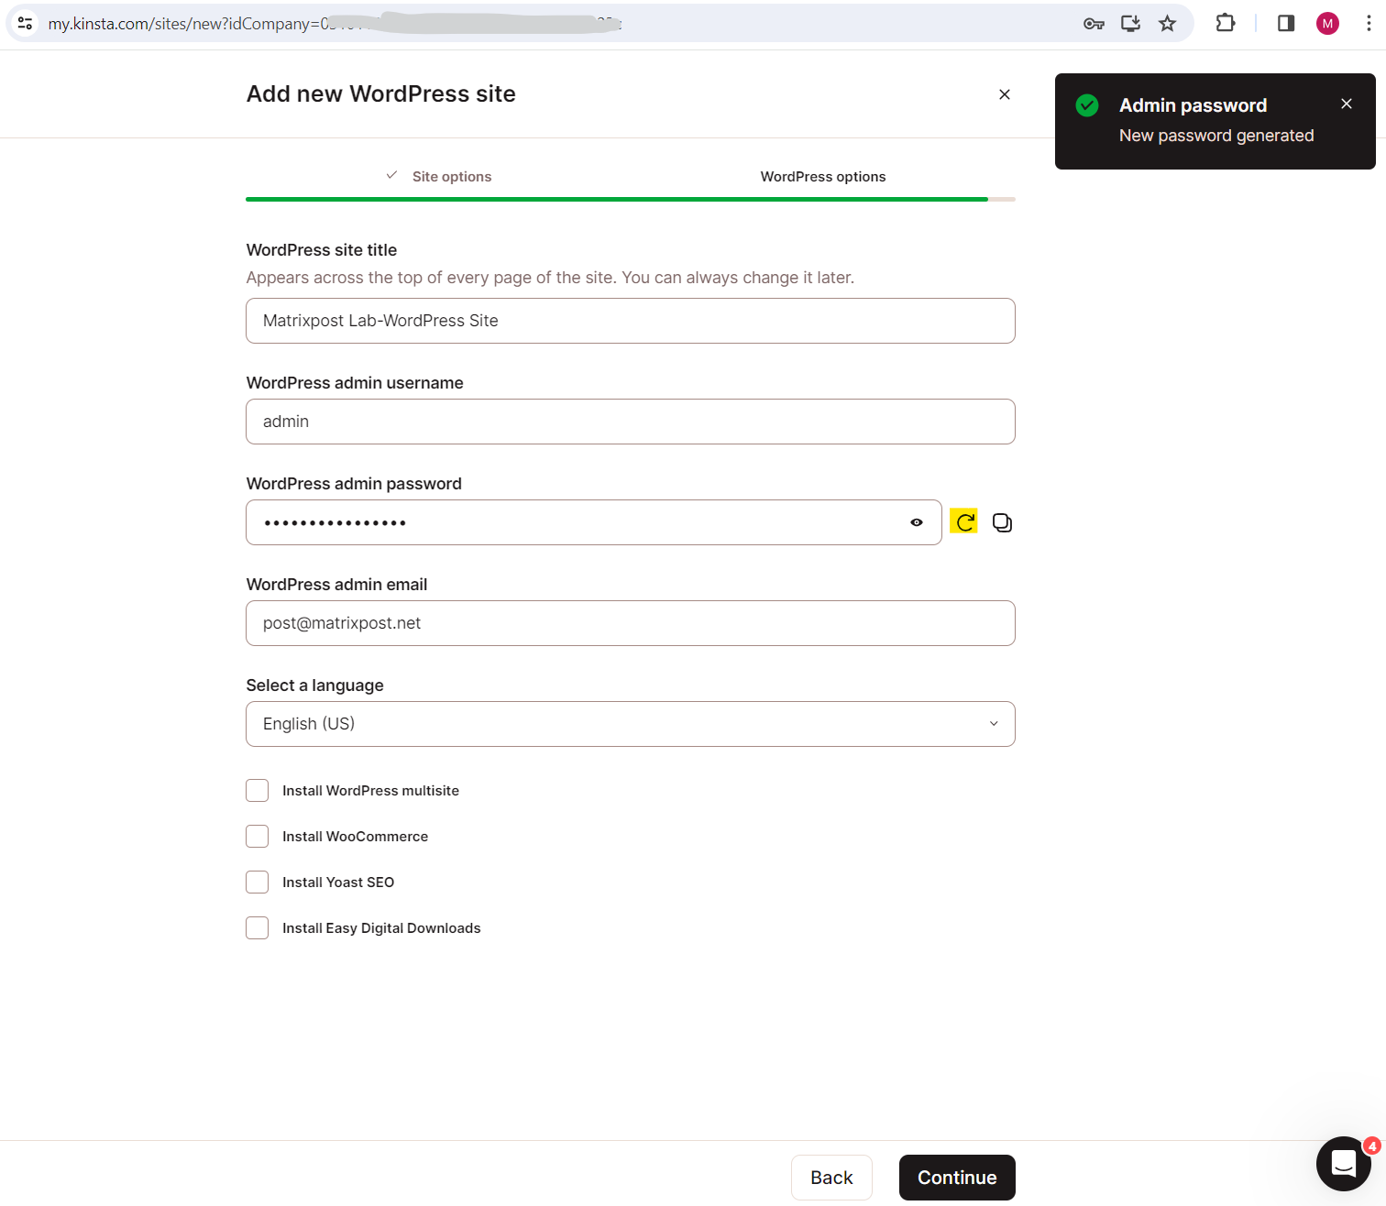The width and height of the screenshot is (1386, 1206).
Task: Enable Install Easy Digital Downloads
Action: pyautogui.click(x=258, y=928)
